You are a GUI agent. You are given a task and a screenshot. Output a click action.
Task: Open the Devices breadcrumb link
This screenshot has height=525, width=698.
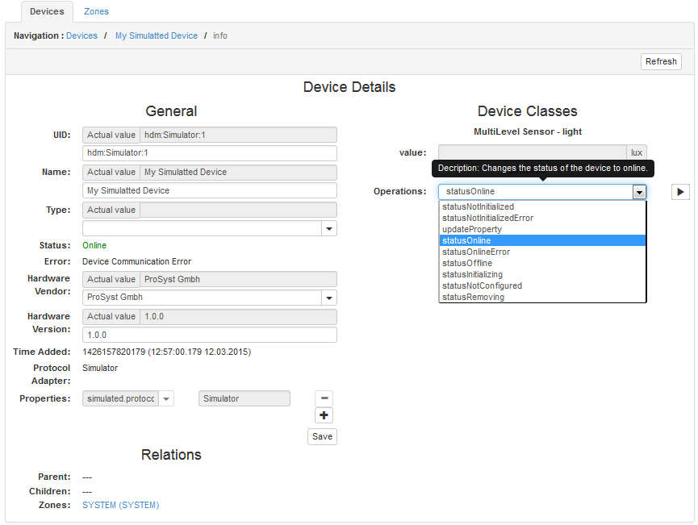tap(82, 35)
